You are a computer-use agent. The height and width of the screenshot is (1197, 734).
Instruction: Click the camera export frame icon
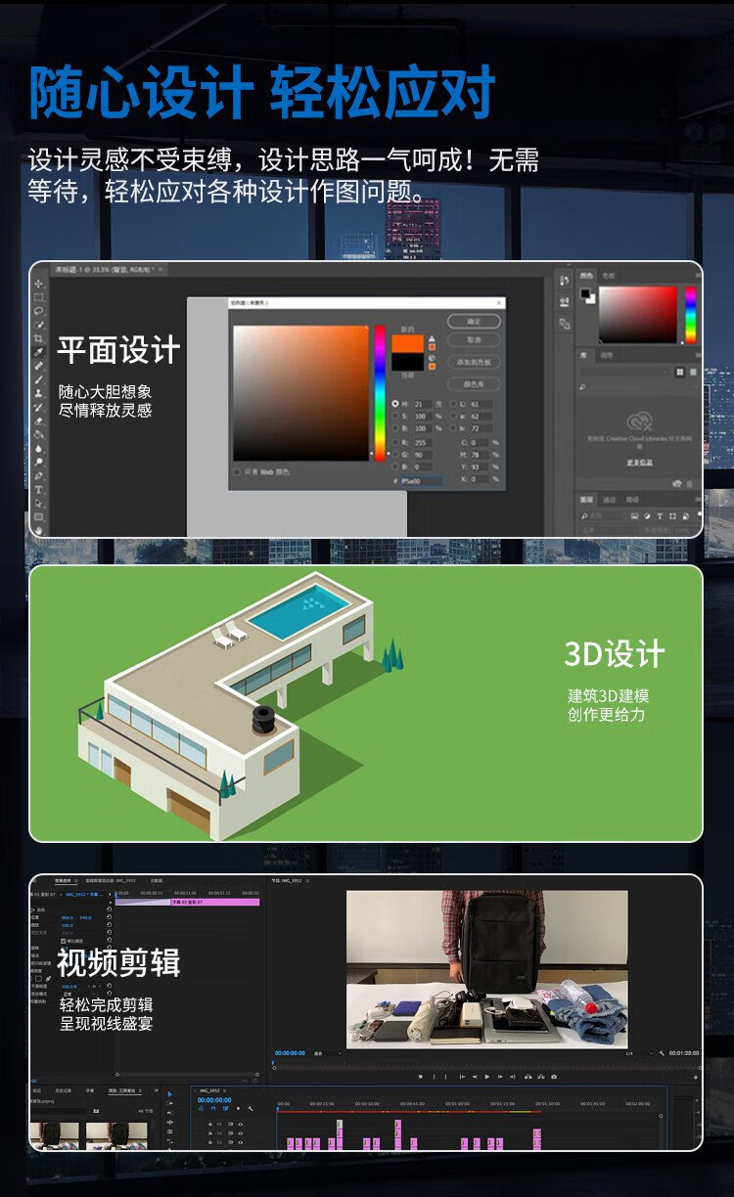click(x=554, y=1077)
